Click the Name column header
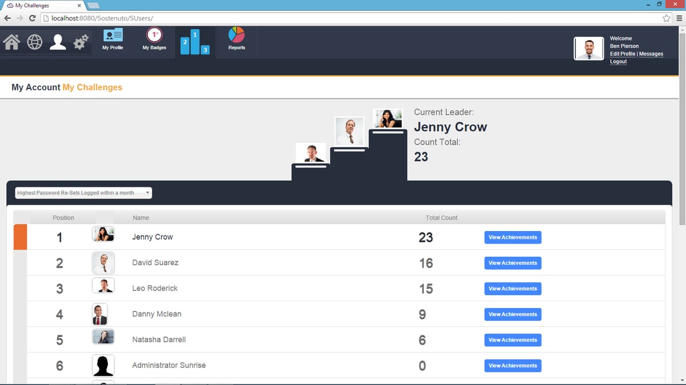Image resolution: width=686 pixels, height=385 pixels. 141,218
